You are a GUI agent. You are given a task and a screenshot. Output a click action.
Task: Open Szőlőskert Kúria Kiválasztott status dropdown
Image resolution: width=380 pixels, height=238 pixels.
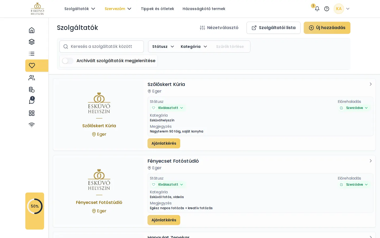tap(168, 108)
